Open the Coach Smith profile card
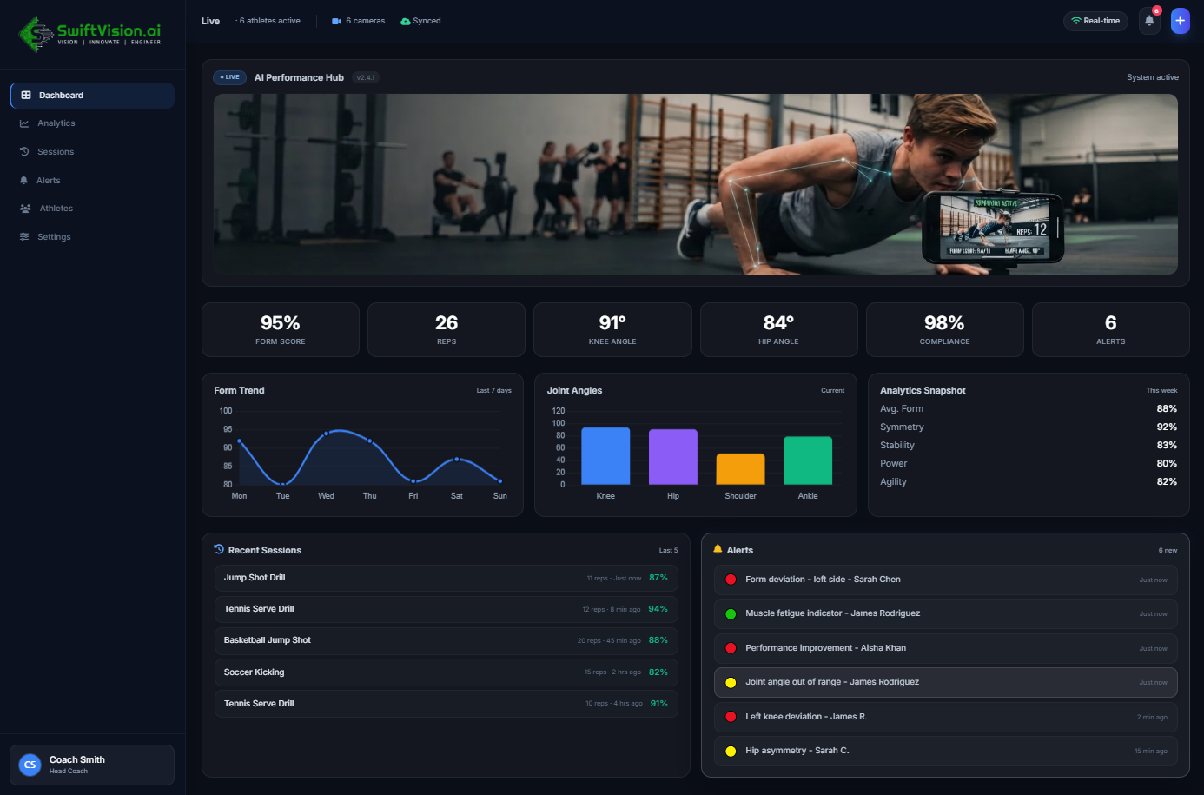 coord(92,765)
